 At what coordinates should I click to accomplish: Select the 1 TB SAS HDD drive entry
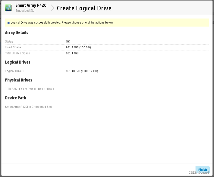click(30, 89)
